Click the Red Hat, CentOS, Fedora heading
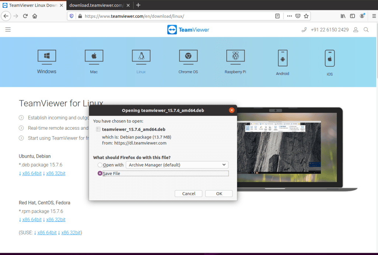The width and height of the screenshot is (378, 255). (x=44, y=203)
